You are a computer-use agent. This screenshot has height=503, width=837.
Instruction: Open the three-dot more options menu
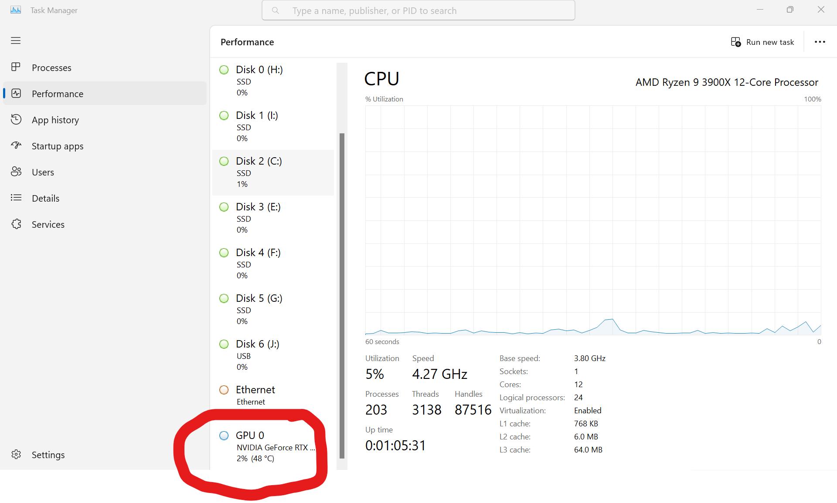click(x=820, y=42)
